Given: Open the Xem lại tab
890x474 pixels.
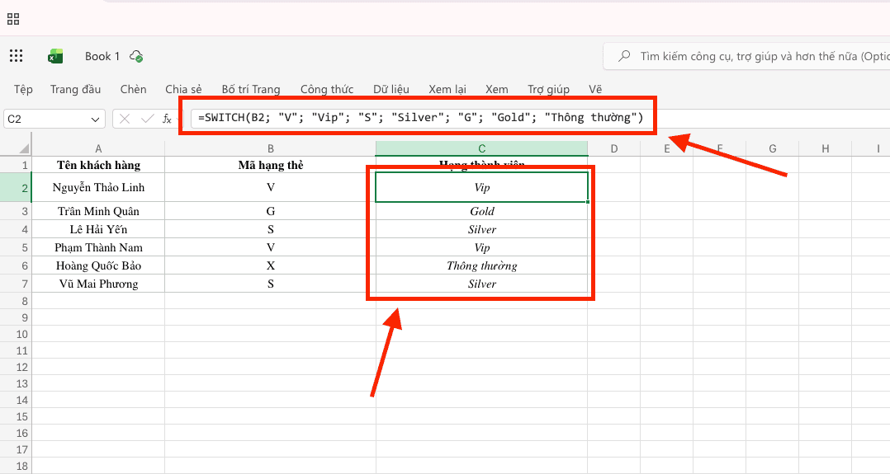Looking at the screenshot, I should [x=447, y=89].
